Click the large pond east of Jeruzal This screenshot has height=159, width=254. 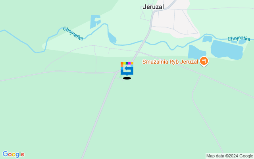(x=227, y=50)
